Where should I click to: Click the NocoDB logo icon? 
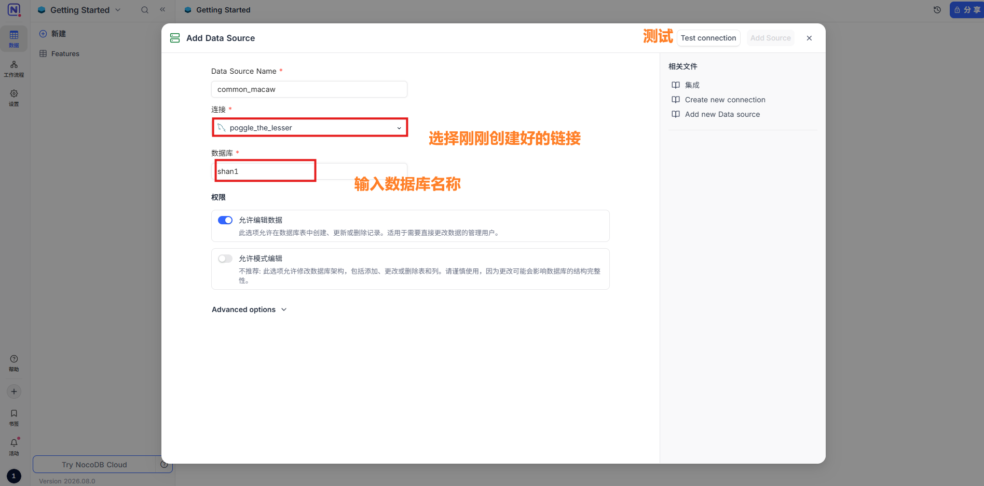click(14, 10)
